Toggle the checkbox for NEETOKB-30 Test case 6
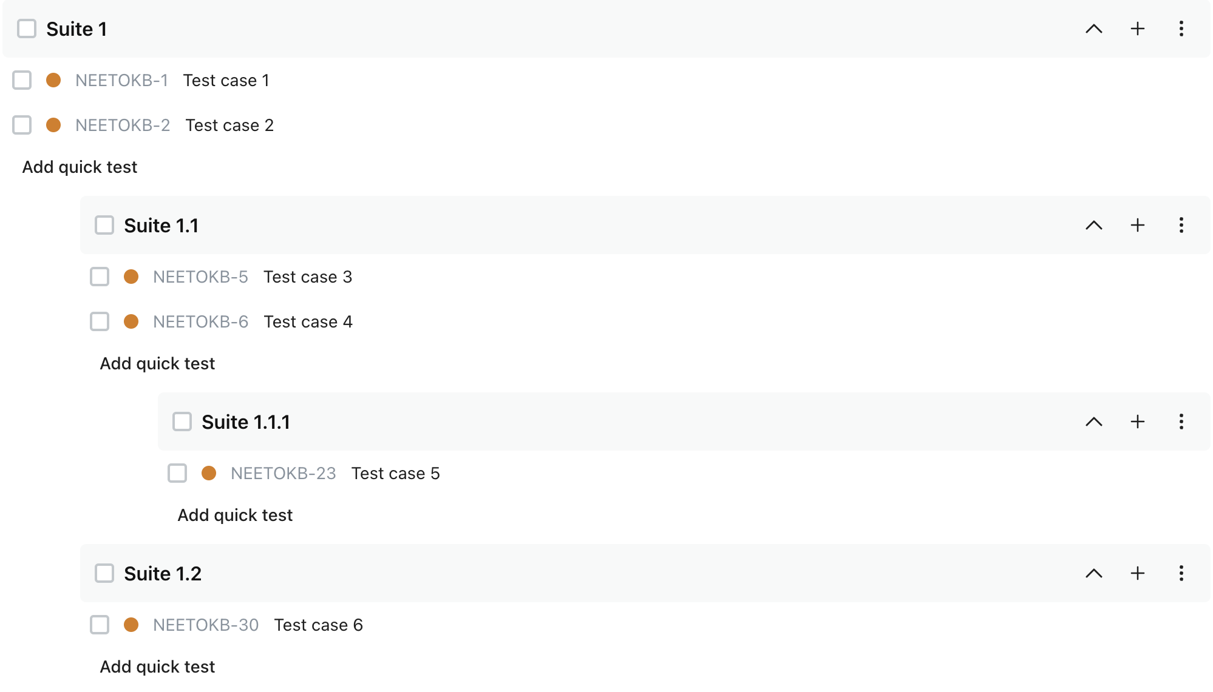The width and height of the screenshot is (1213, 692). (x=100, y=625)
